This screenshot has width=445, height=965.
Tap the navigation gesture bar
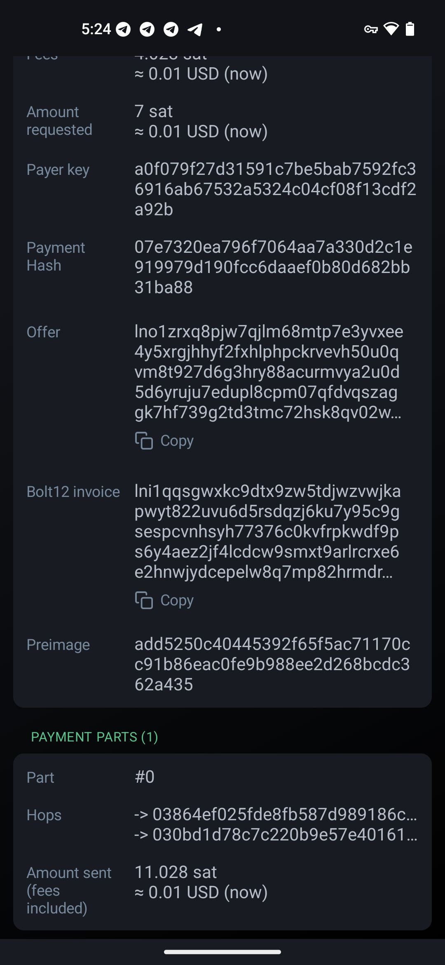pyautogui.click(x=222, y=952)
